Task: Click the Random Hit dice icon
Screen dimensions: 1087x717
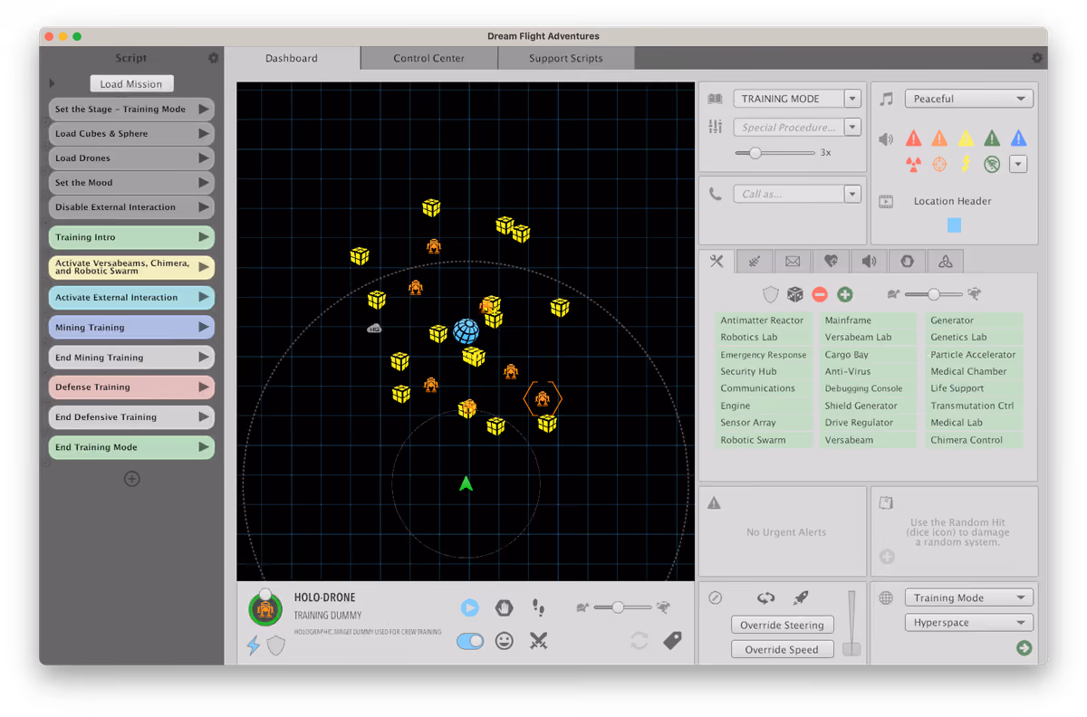Action: pos(794,294)
